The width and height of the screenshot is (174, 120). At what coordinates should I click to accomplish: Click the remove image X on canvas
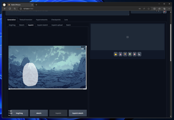(x=85, y=47)
